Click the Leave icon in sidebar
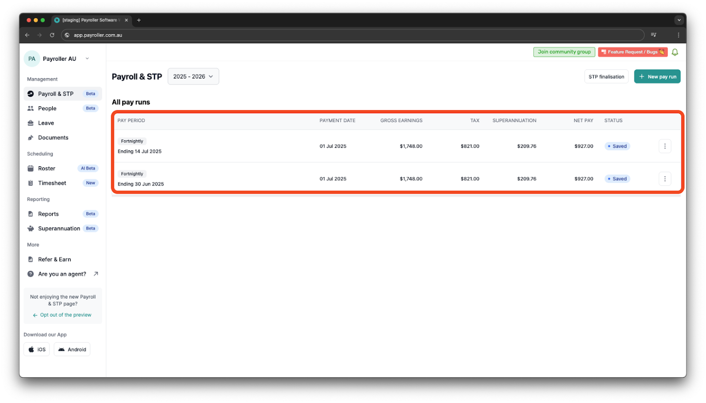 pyautogui.click(x=30, y=123)
